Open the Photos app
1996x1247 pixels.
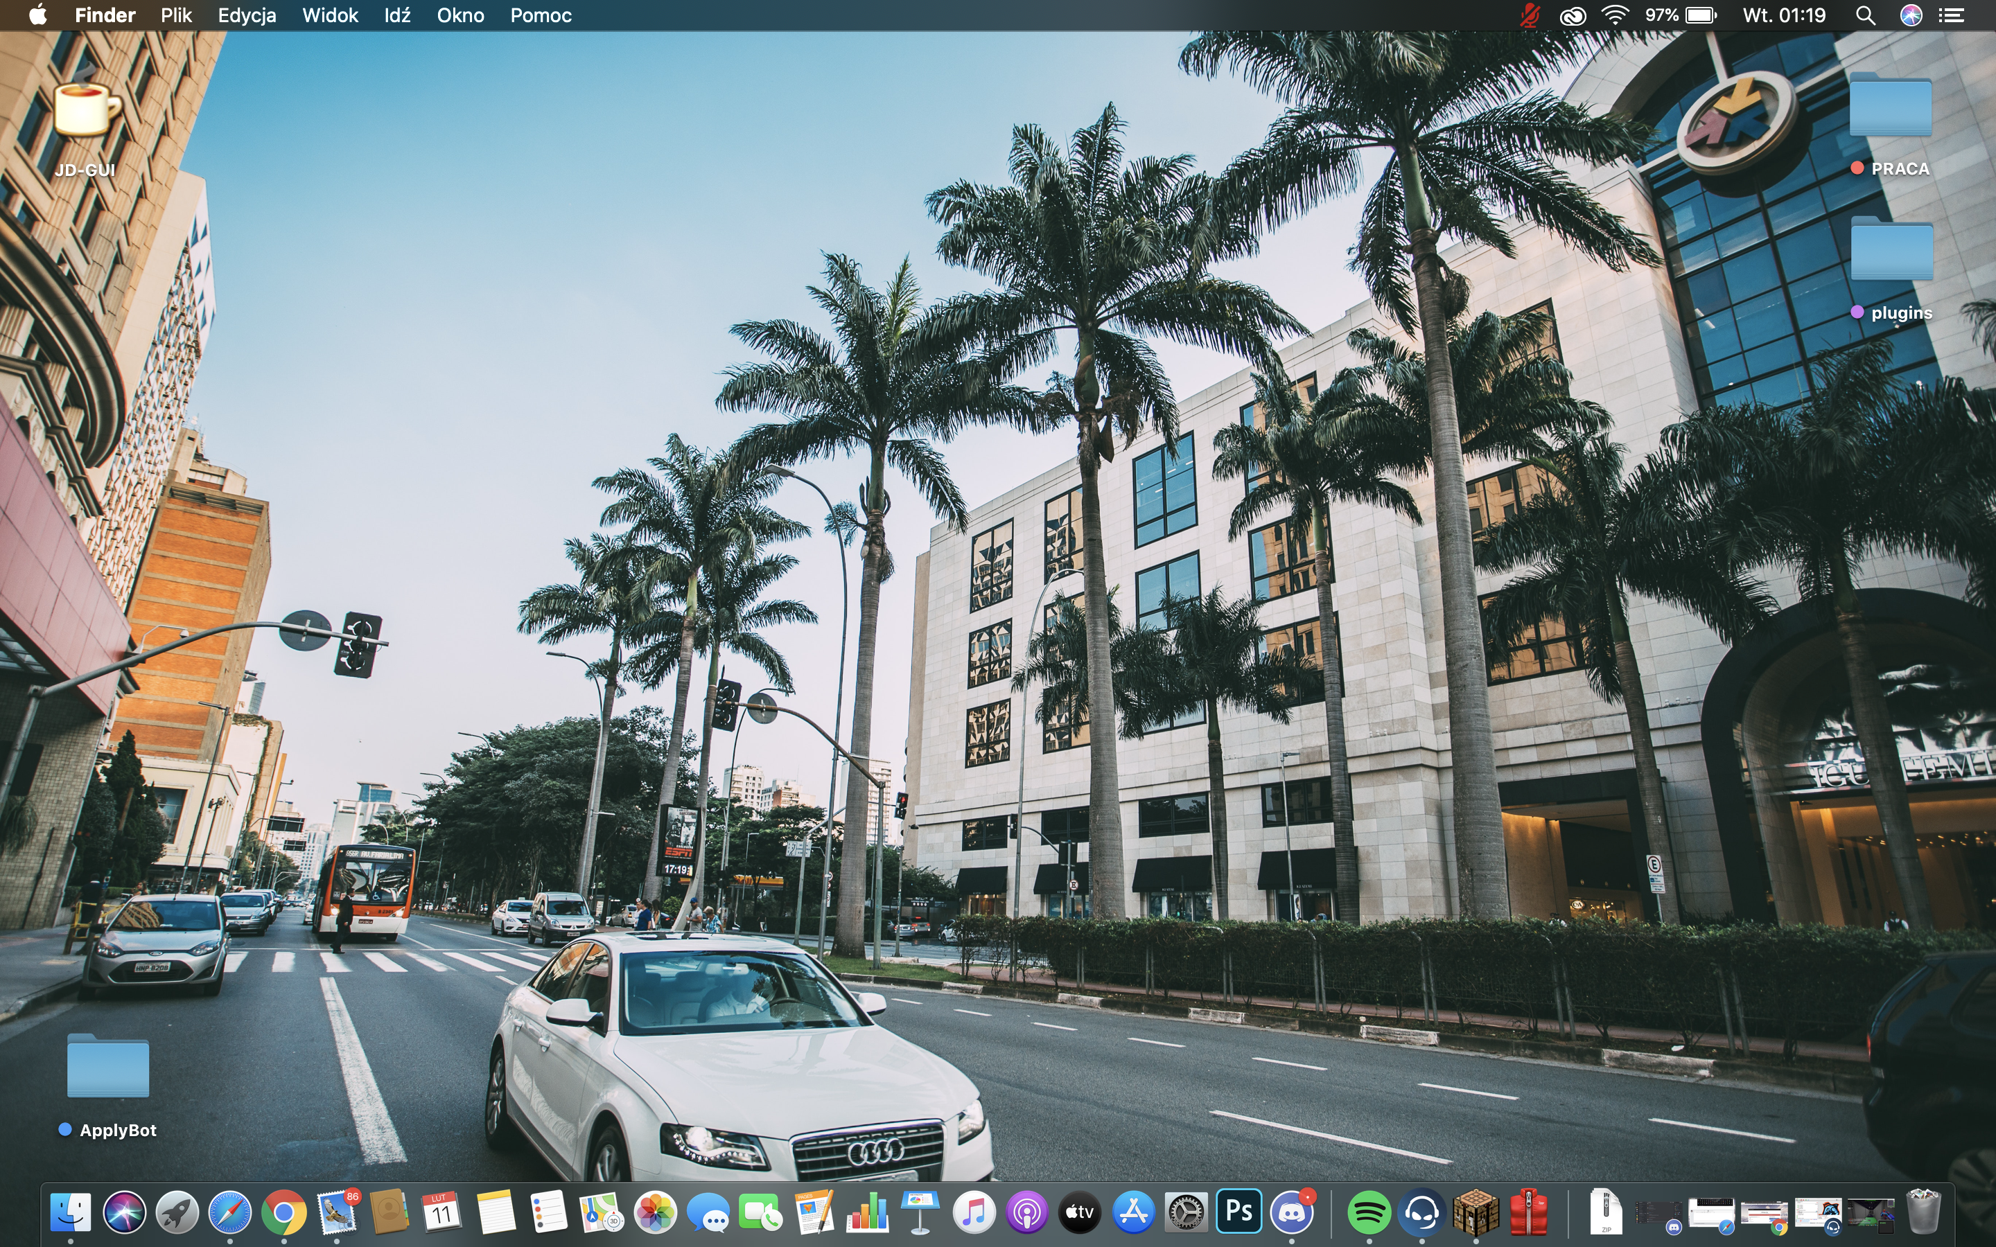coord(655,1212)
